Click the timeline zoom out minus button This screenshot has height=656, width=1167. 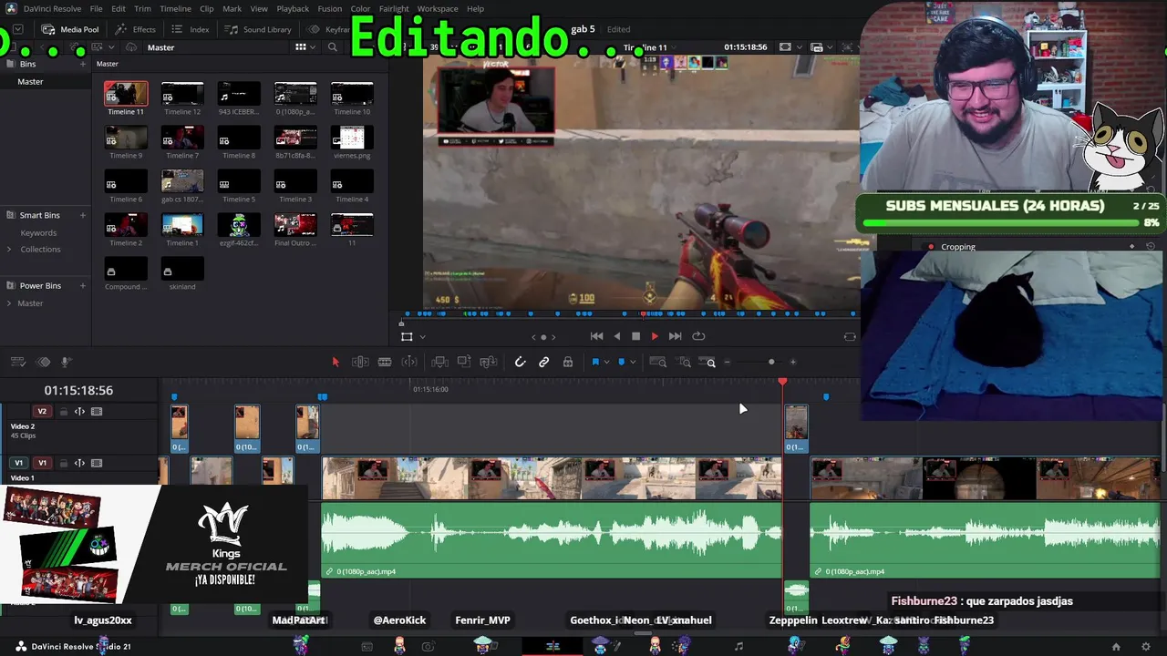click(727, 363)
